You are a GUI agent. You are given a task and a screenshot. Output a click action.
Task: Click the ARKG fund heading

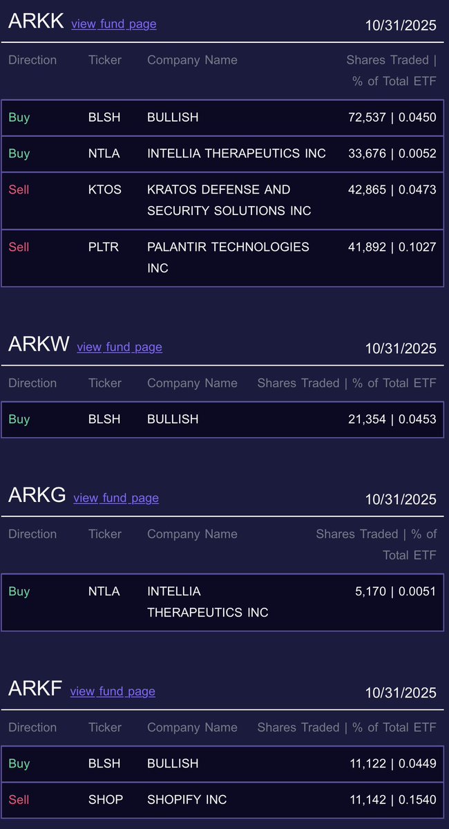[x=37, y=495]
